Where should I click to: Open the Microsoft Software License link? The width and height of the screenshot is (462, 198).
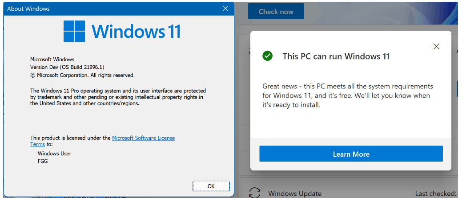(x=144, y=138)
